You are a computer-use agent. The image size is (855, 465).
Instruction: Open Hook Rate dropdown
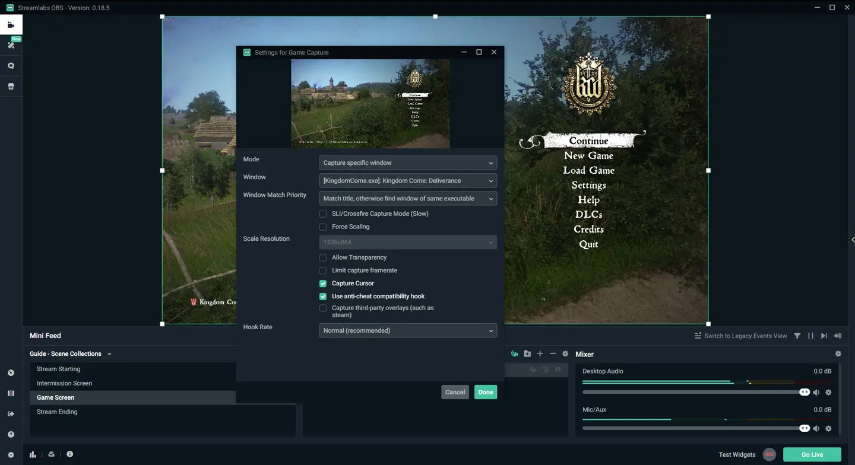(408, 330)
